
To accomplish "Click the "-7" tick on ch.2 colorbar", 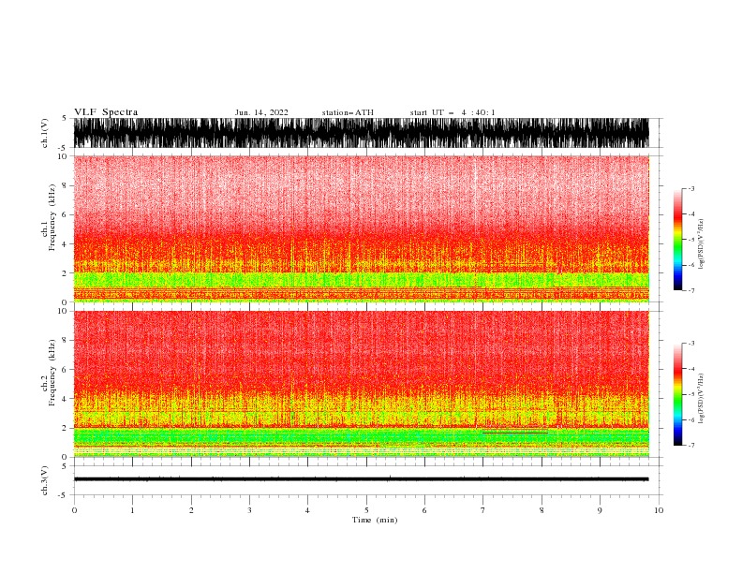I will (691, 445).
